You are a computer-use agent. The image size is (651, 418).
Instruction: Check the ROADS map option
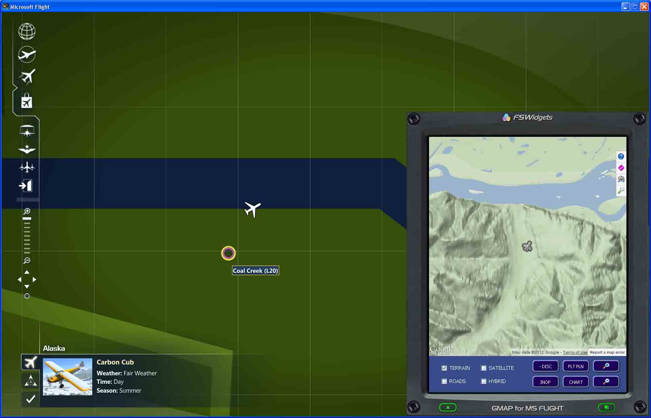(444, 381)
